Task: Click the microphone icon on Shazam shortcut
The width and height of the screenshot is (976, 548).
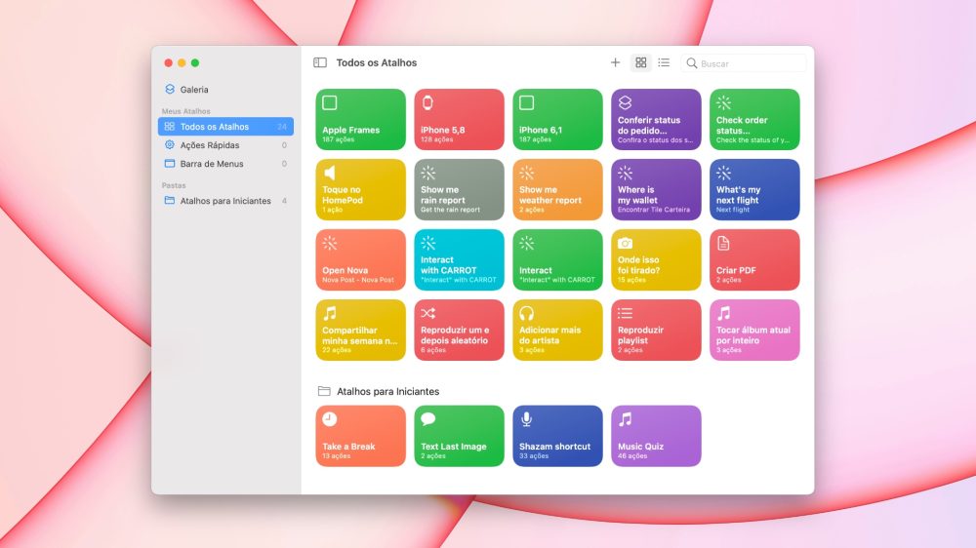Action: (x=527, y=419)
